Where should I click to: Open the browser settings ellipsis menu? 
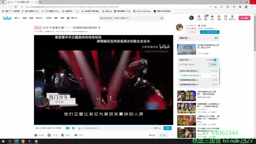[x=252, y=7]
